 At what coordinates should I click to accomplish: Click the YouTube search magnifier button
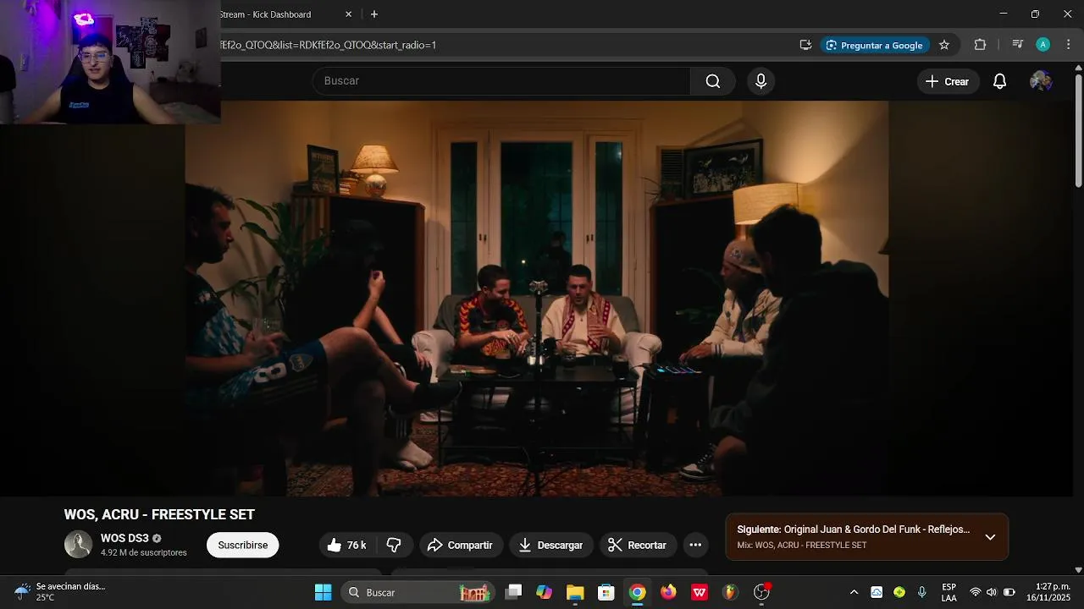pyautogui.click(x=713, y=81)
